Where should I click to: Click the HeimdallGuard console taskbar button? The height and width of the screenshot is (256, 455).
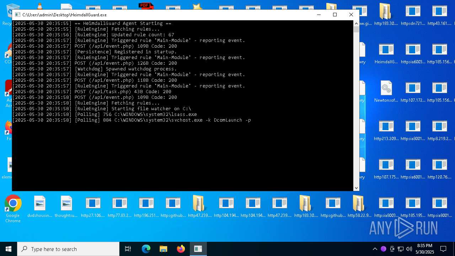point(198,249)
